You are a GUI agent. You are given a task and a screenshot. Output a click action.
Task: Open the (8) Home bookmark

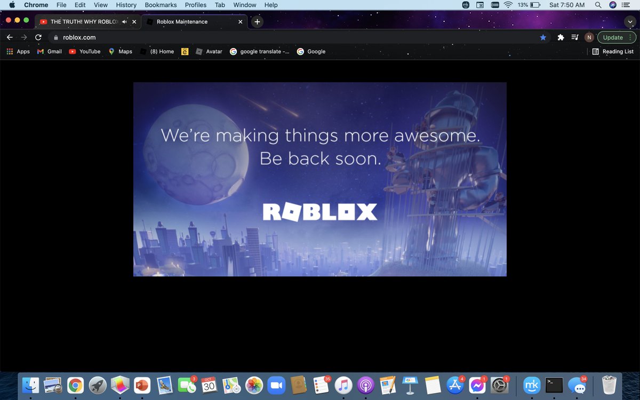[157, 52]
